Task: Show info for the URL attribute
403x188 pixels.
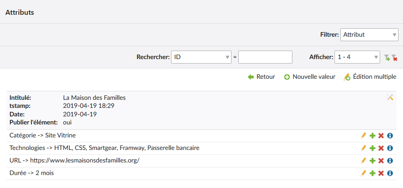Action: click(x=390, y=161)
